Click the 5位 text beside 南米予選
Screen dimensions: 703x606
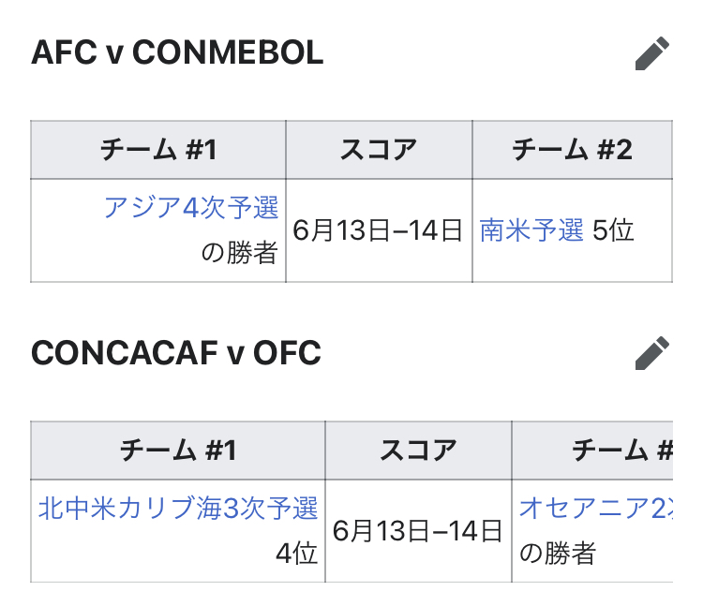pyautogui.click(x=614, y=230)
